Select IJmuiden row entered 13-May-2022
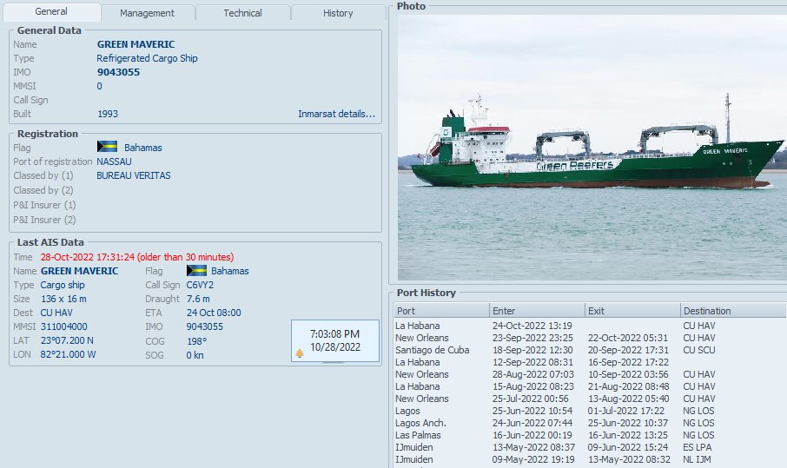Screen dimensions: 787x468 click(590, 447)
